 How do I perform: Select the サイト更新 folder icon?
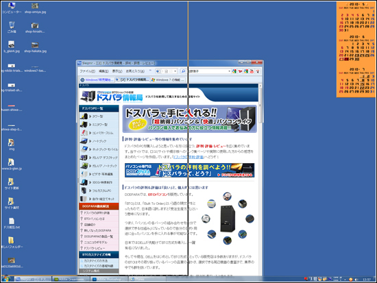(12, 184)
